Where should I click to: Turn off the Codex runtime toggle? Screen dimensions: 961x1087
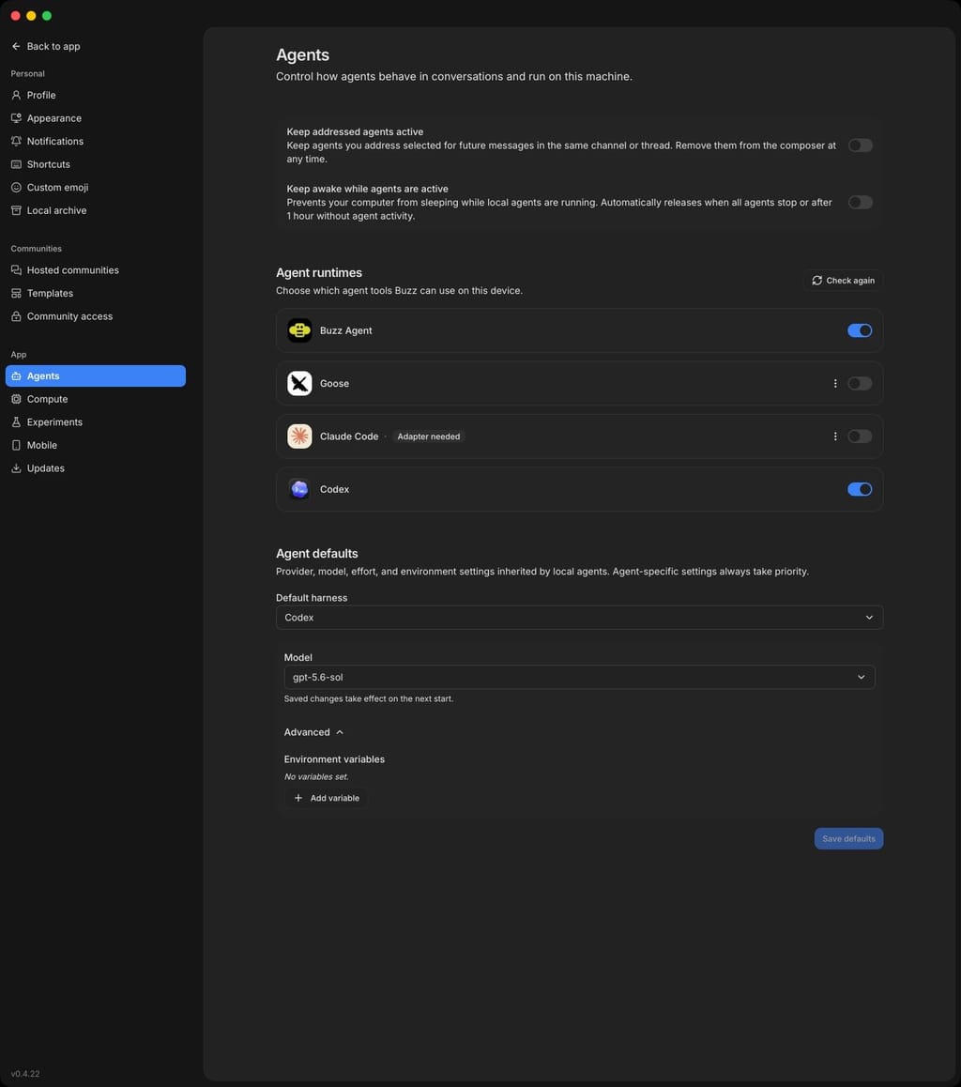pos(860,489)
